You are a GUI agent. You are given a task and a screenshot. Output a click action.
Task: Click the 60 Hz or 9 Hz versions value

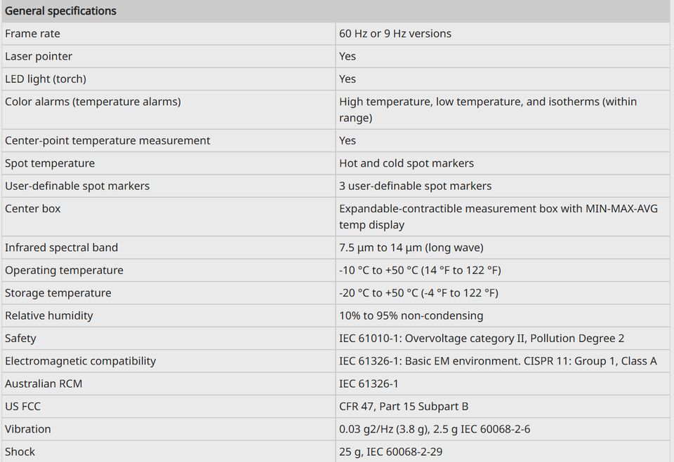(x=395, y=34)
